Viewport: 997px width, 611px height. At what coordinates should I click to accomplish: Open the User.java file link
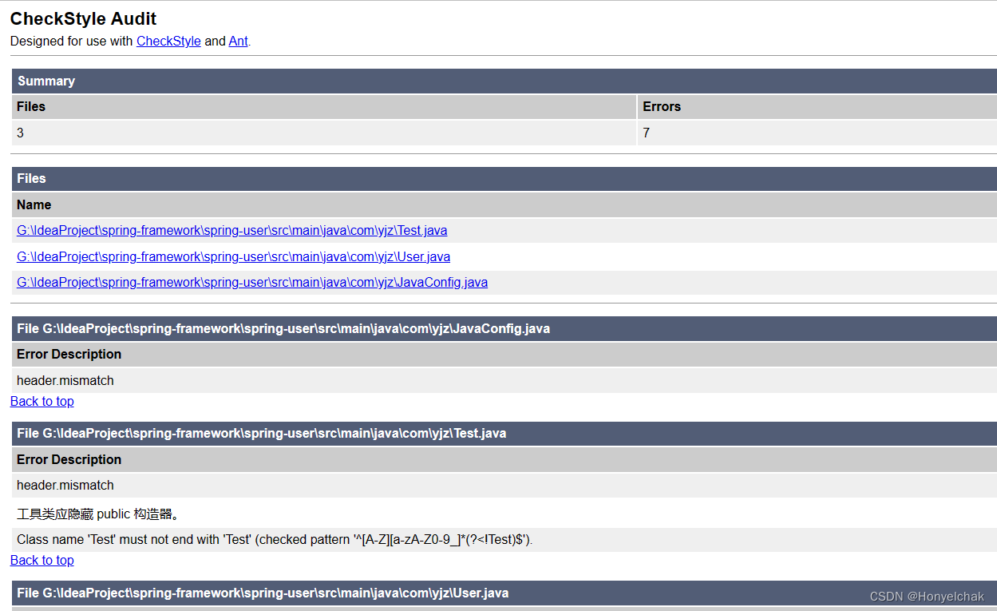click(232, 256)
